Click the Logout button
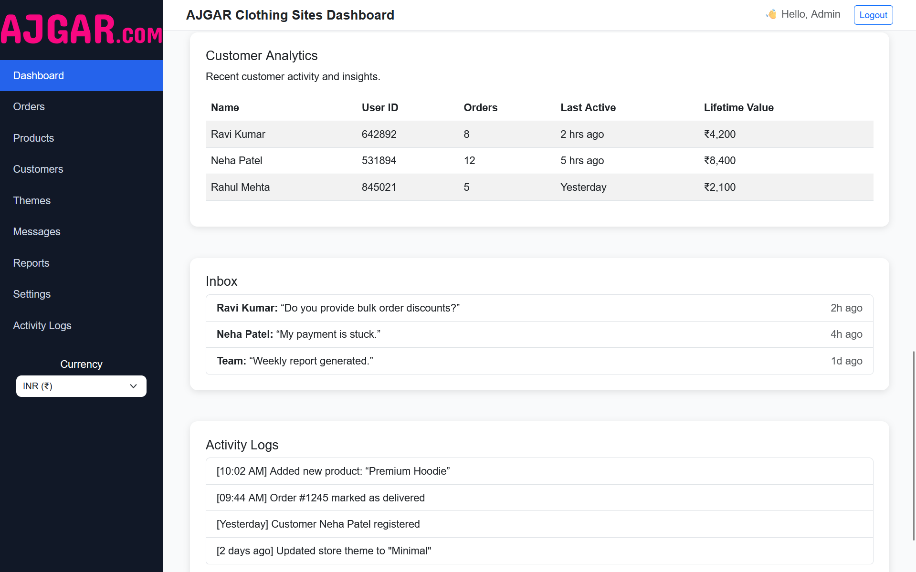 tap(873, 15)
